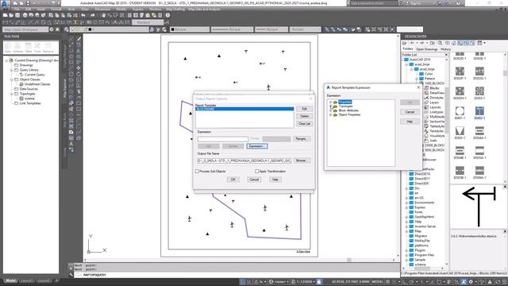Select Blocks in DesignCenter folder tree
508x286 pixels.
[x=434, y=88]
